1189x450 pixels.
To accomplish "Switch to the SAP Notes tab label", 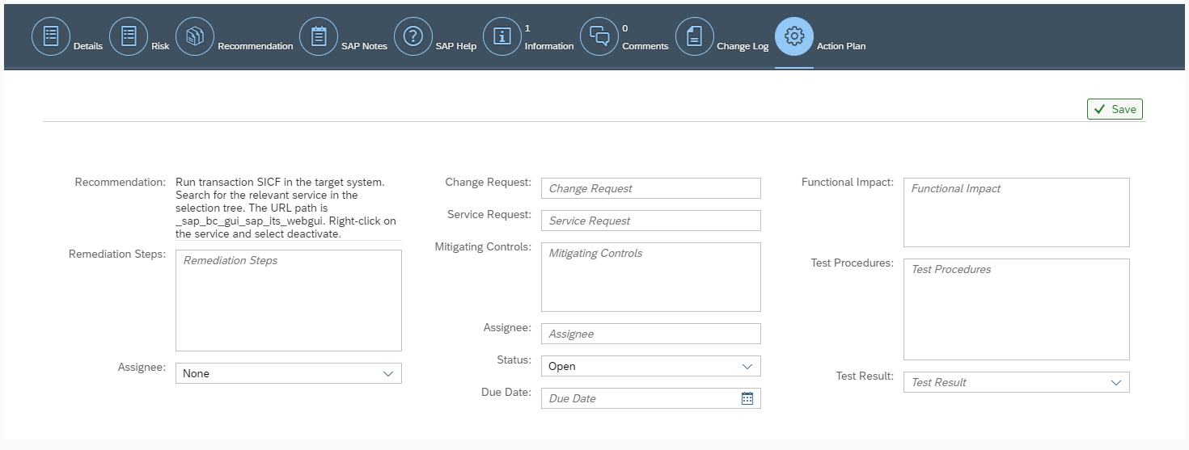I will coord(364,46).
